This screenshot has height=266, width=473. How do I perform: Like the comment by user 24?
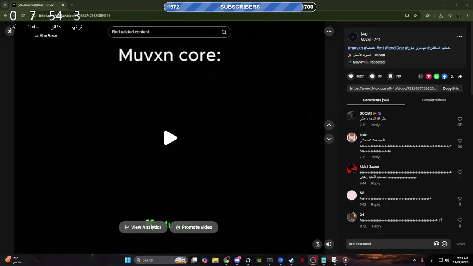[x=460, y=221]
